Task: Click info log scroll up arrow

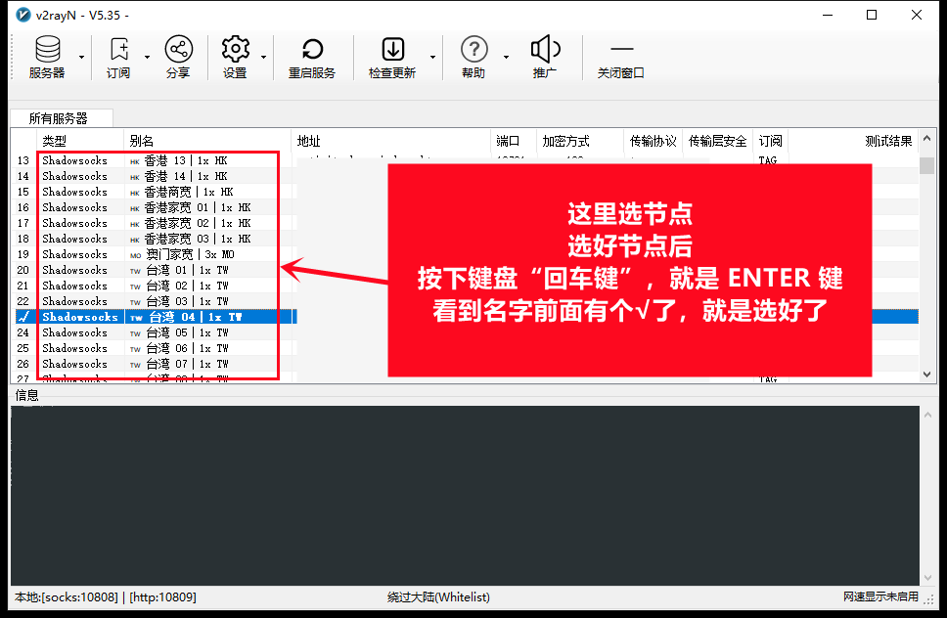Action: coord(927,415)
